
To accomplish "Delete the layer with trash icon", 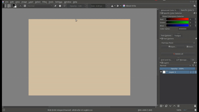I will (195, 106).
